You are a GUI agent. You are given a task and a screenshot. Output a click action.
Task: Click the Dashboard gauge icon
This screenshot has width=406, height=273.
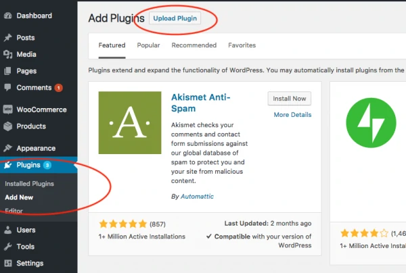point(7,16)
